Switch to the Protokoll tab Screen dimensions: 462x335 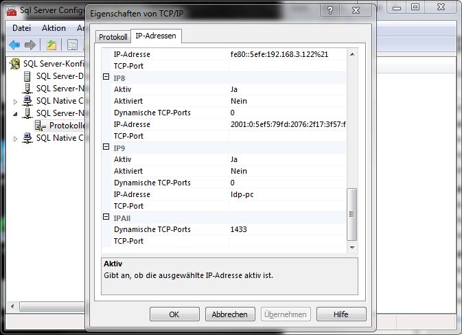(x=113, y=37)
